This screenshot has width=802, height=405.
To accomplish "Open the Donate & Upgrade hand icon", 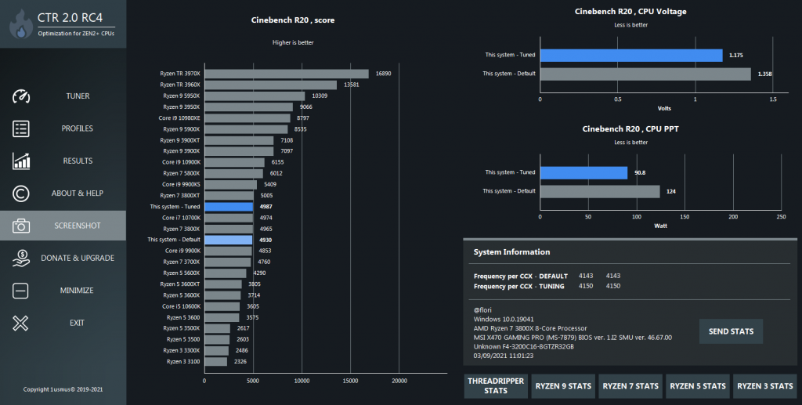I will click(x=21, y=258).
